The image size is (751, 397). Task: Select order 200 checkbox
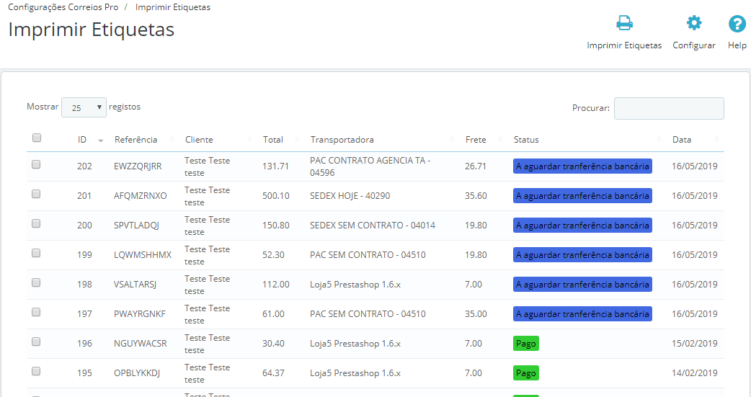coord(36,223)
